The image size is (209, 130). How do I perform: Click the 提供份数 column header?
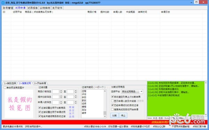coord(105,12)
